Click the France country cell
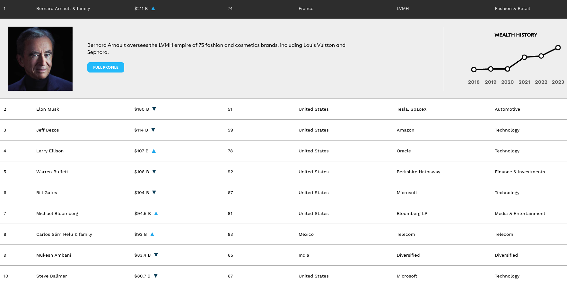Image resolution: width=567 pixels, height=282 pixels. pos(306,9)
